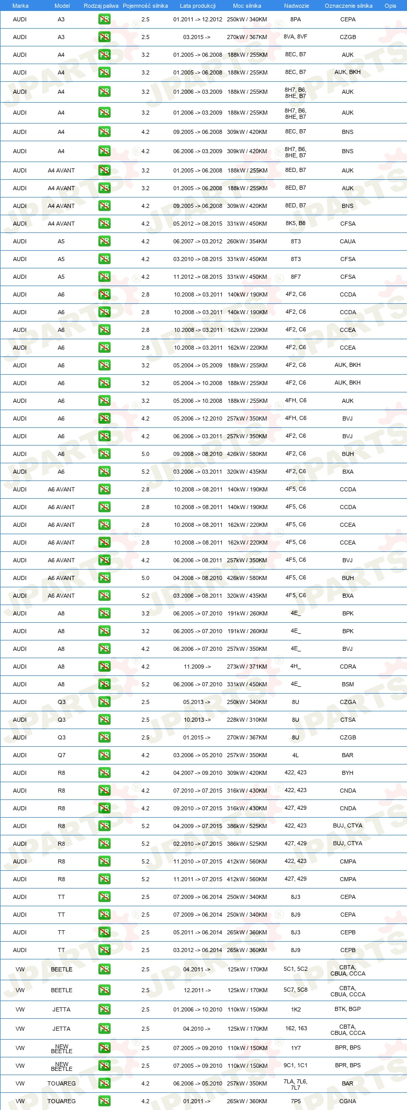
Task: Click the fuel icon in the A6 AVANT BVJ row
Action: coord(104,560)
